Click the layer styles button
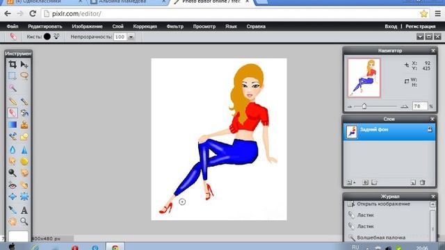Screen dimensions: 445x250 (x=374, y=183)
